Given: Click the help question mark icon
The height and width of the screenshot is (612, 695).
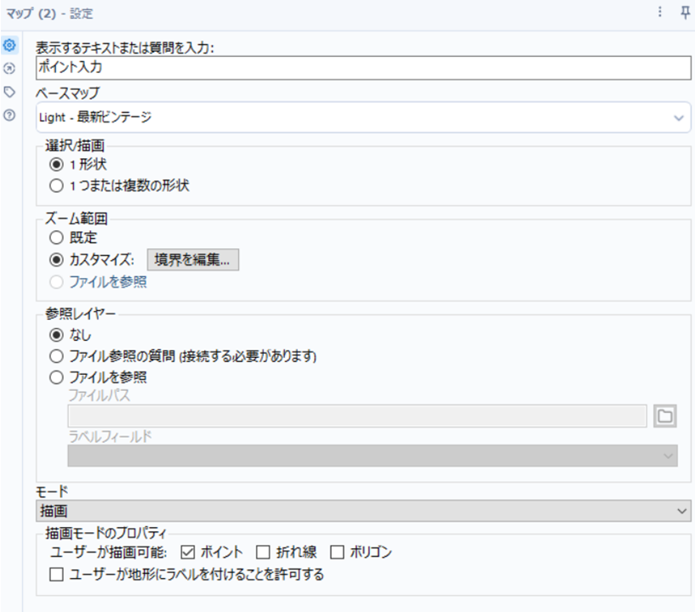Looking at the screenshot, I should click(x=10, y=115).
